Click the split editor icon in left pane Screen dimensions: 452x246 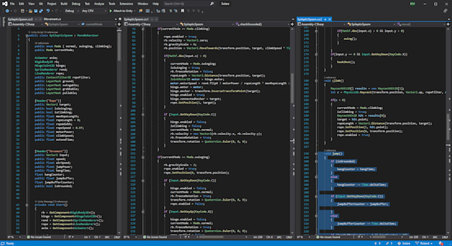pyautogui.click(x=119, y=24)
